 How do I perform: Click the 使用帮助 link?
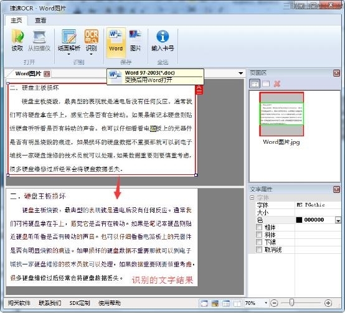coord(110,303)
